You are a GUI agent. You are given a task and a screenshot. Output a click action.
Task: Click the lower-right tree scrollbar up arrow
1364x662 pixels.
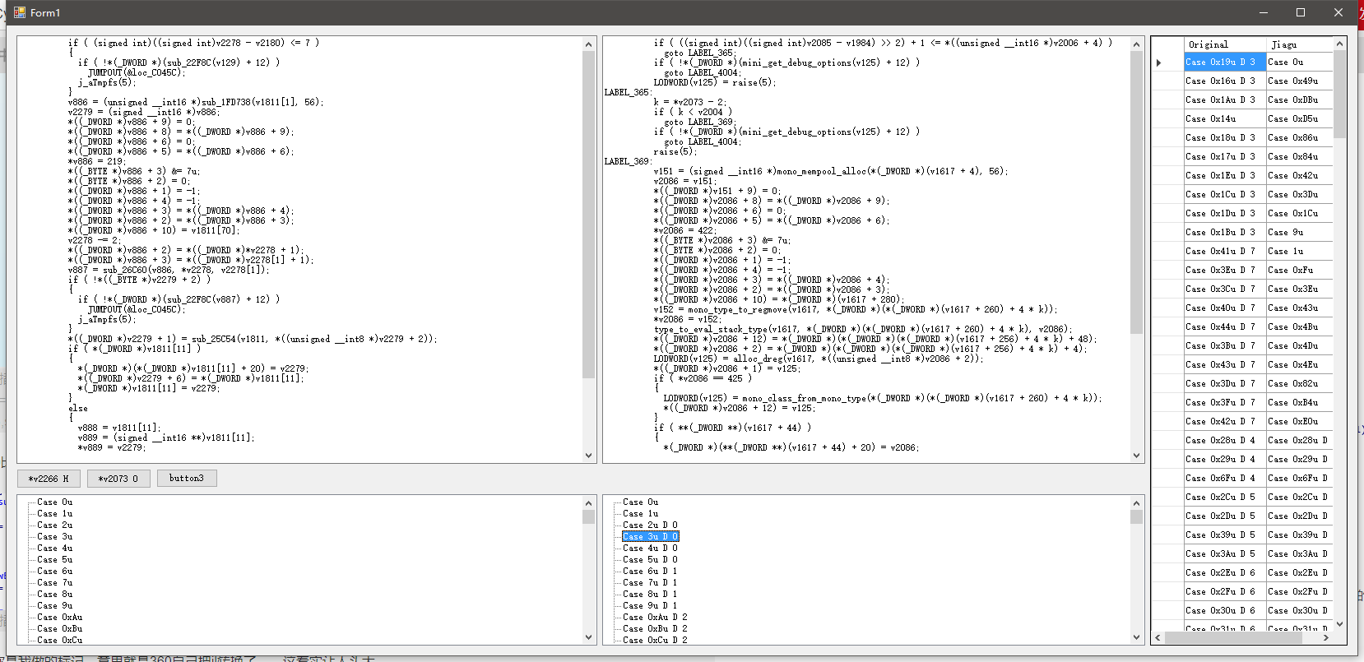1136,503
